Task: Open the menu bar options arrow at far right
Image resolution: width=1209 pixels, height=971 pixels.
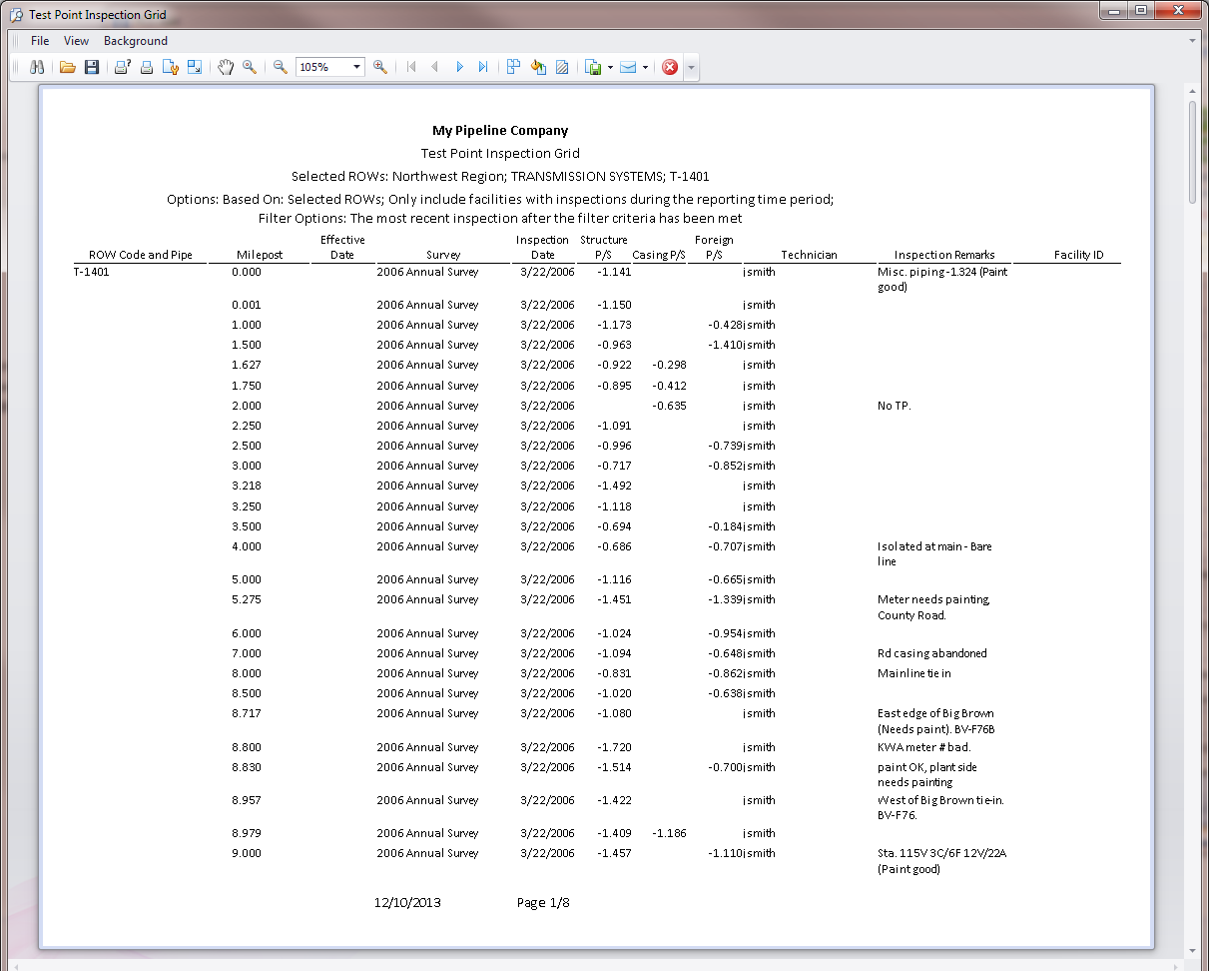Action: [1193, 41]
